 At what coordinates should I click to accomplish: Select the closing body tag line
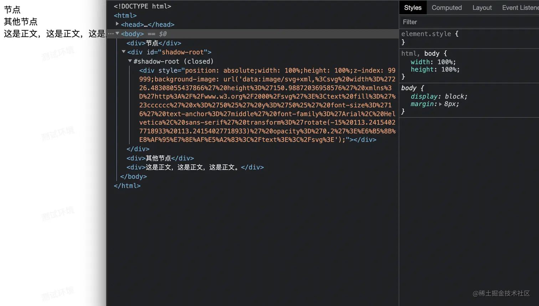[134, 176]
